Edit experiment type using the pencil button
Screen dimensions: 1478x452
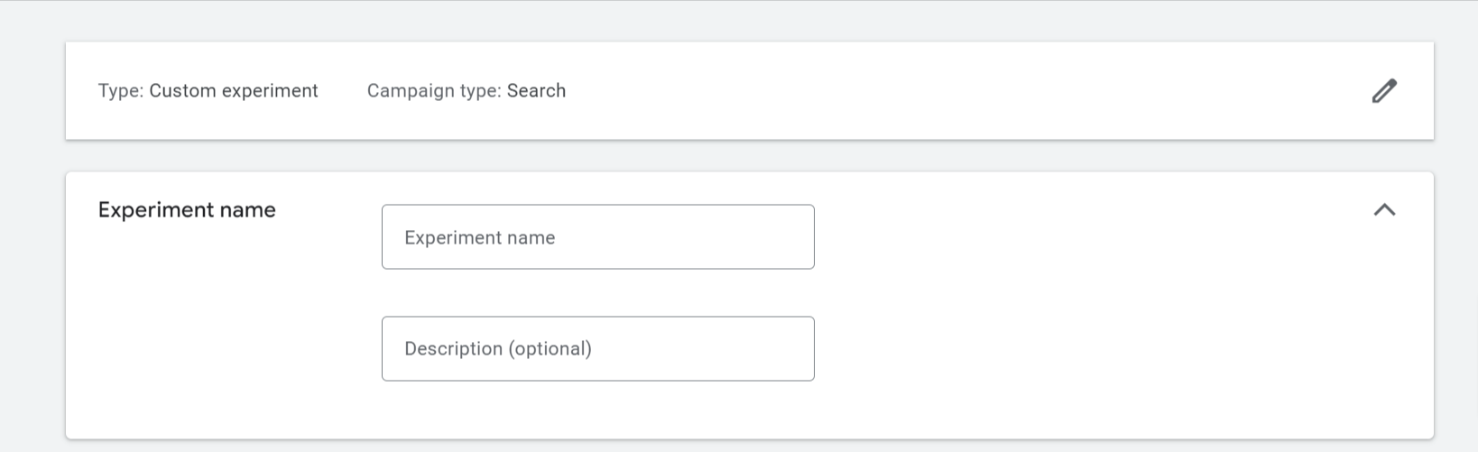[x=1384, y=91]
